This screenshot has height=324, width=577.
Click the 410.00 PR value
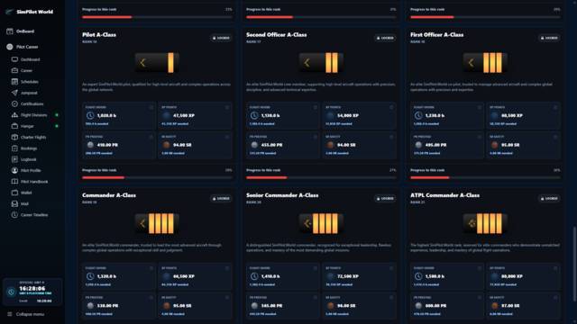coord(107,145)
